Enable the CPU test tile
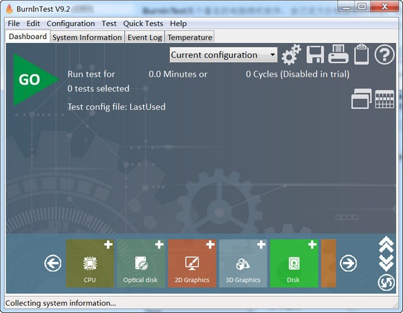The height and width of the screenshot is (313, 403). (90, 263)
